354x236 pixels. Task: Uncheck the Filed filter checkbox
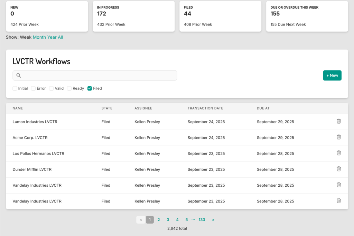[90, 88]
